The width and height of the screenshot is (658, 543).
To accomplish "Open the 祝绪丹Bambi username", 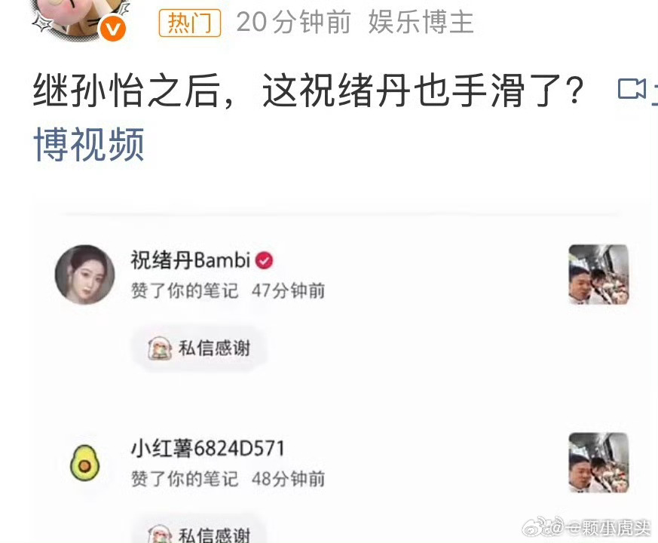I will click(x=191, y=260).
